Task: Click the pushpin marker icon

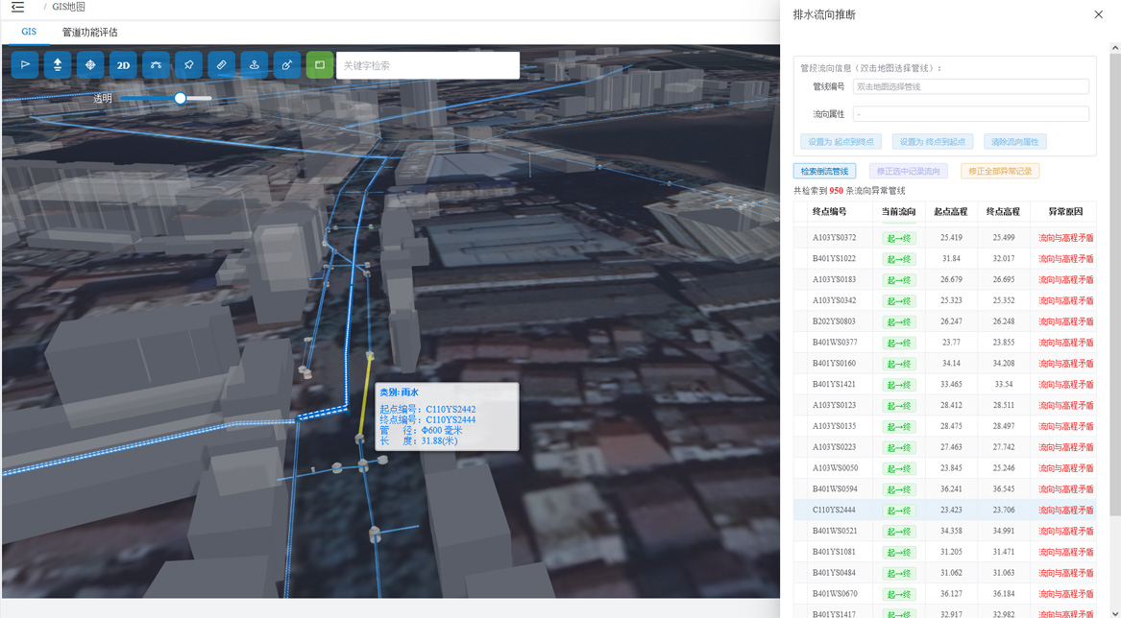Action: coord(188,65)
